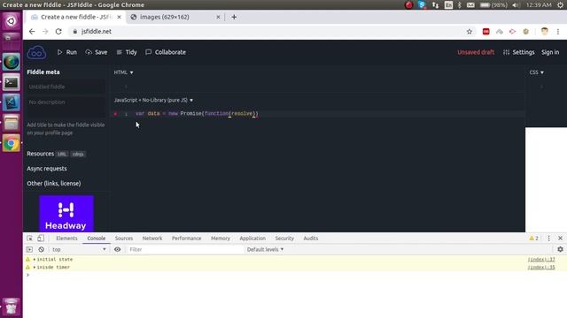Open Chrome from the Ubuntu dock

(12, 143)
